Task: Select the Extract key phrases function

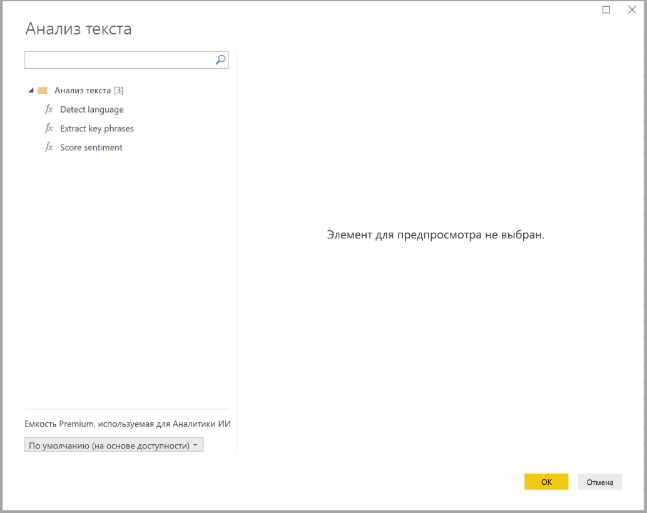Action: 97,128
